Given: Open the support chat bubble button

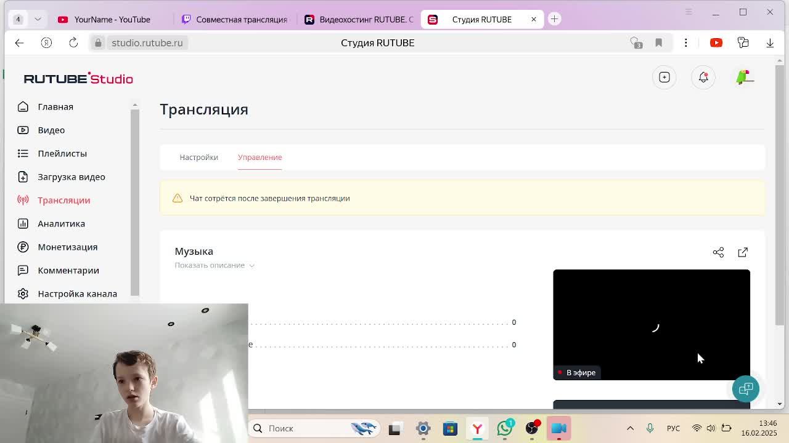Looking at the screenshot, I should coord(746,388).
